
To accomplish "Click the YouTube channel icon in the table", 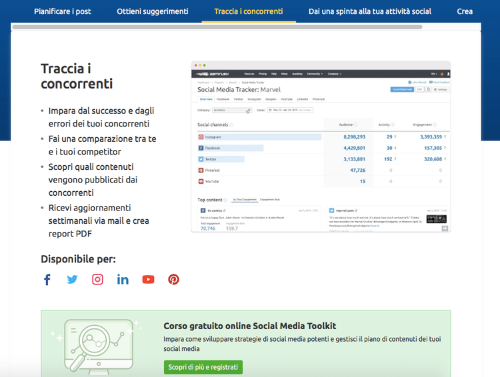I will pyautogui.click(x=201, y=181).
